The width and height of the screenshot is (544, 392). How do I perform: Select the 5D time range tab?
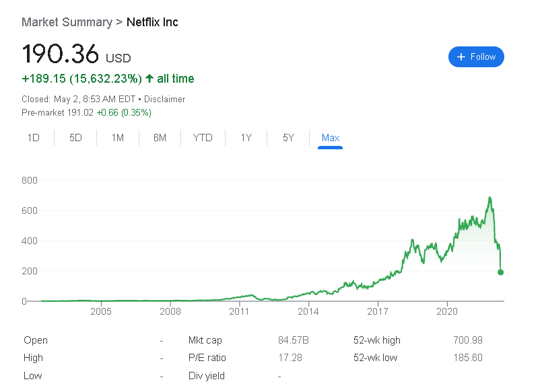pos(75,138)
